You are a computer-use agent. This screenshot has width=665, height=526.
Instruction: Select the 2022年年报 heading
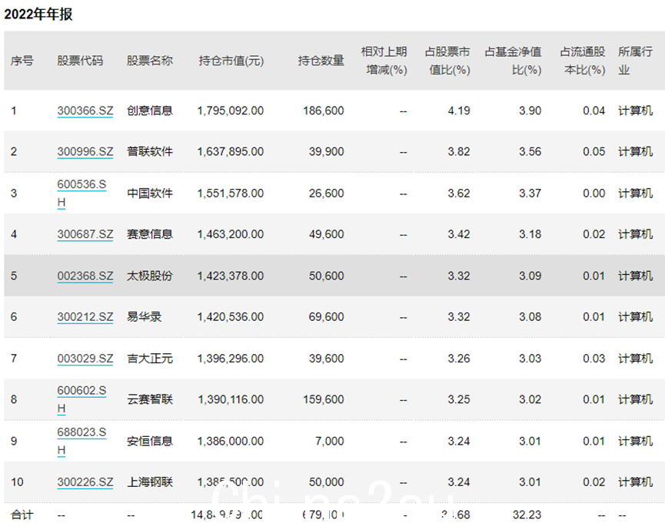(38, 14)
